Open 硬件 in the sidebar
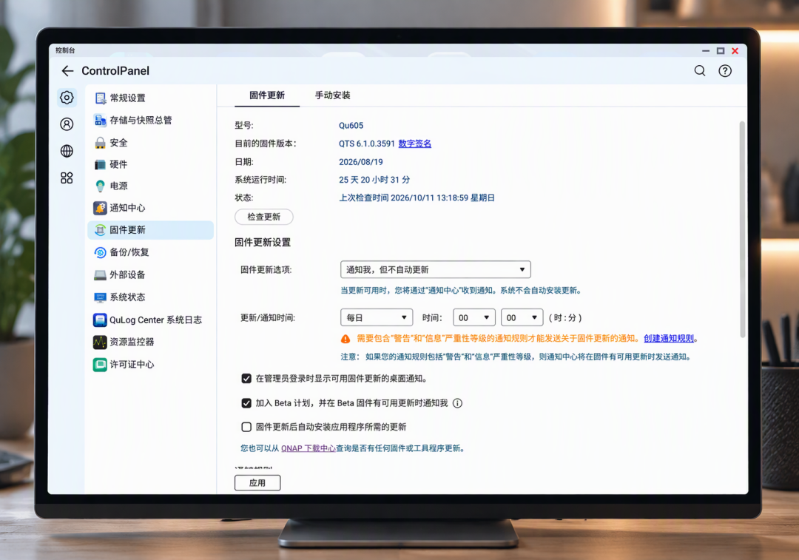The image size is (799, 560). (118, 164)
